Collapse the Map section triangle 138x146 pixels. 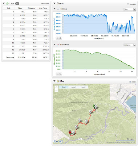click(x=54, y=81)
